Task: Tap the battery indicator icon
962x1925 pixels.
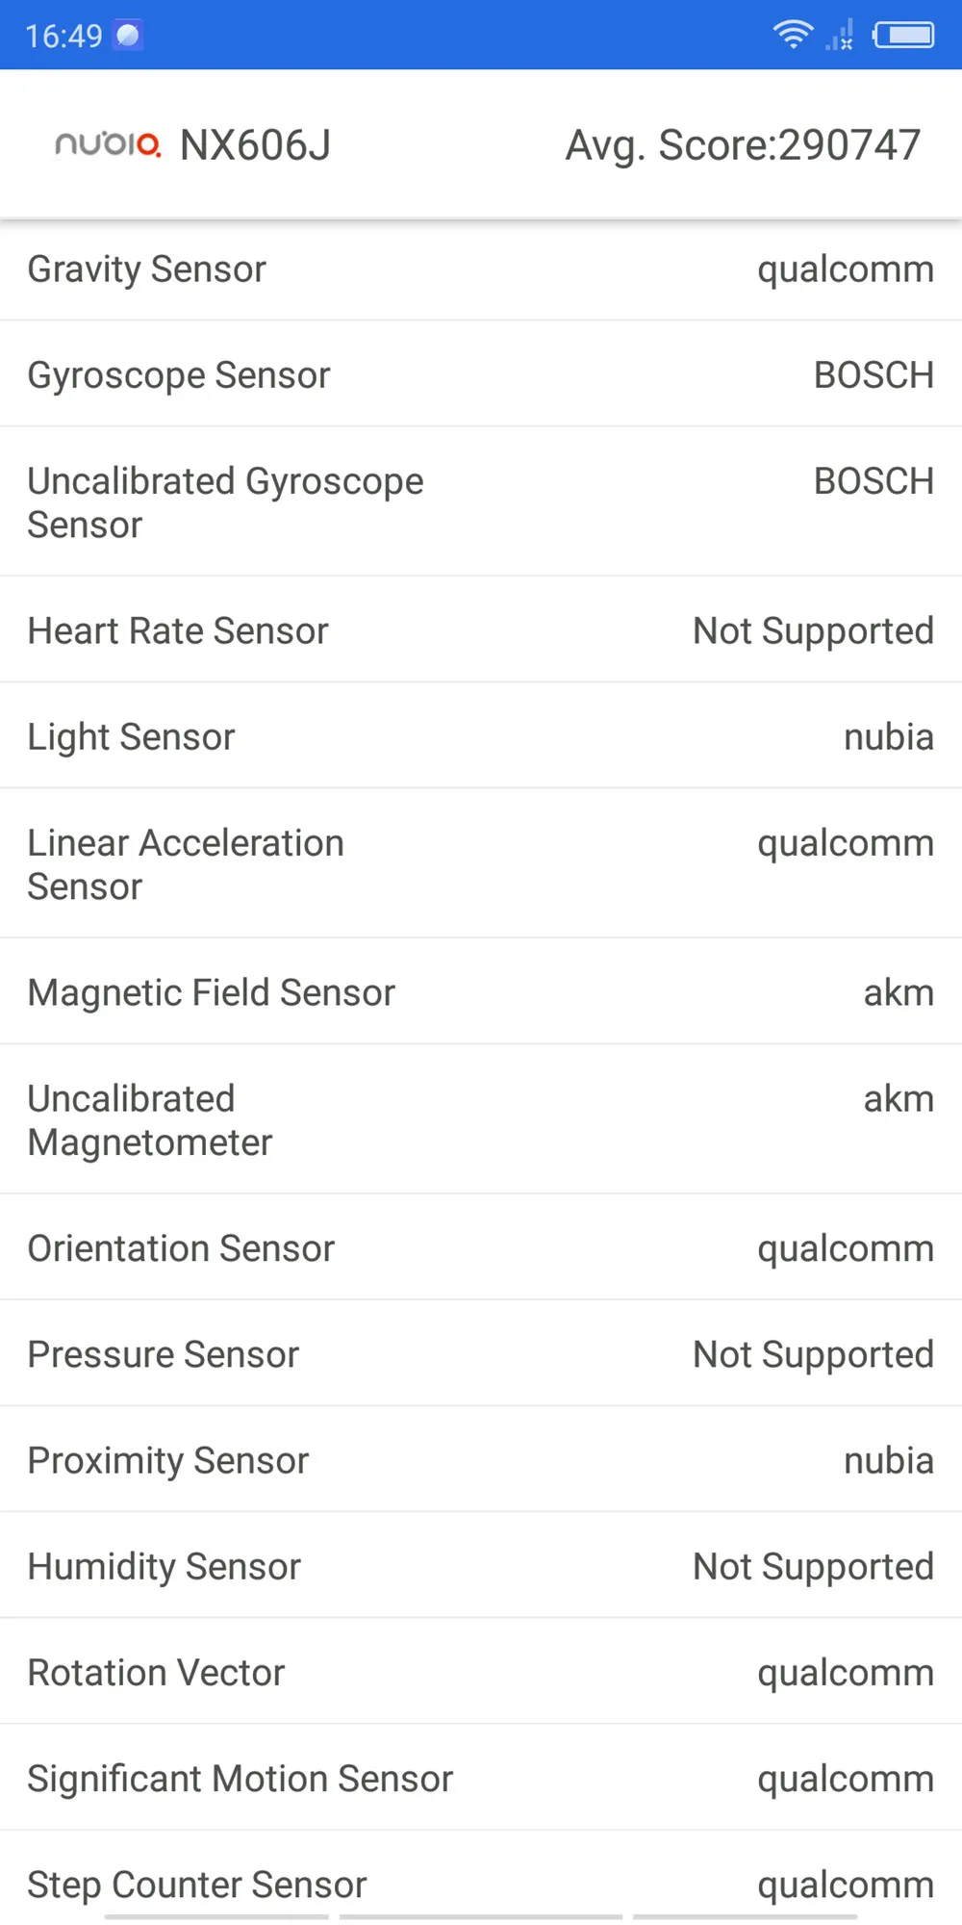Action: [903, 36]
